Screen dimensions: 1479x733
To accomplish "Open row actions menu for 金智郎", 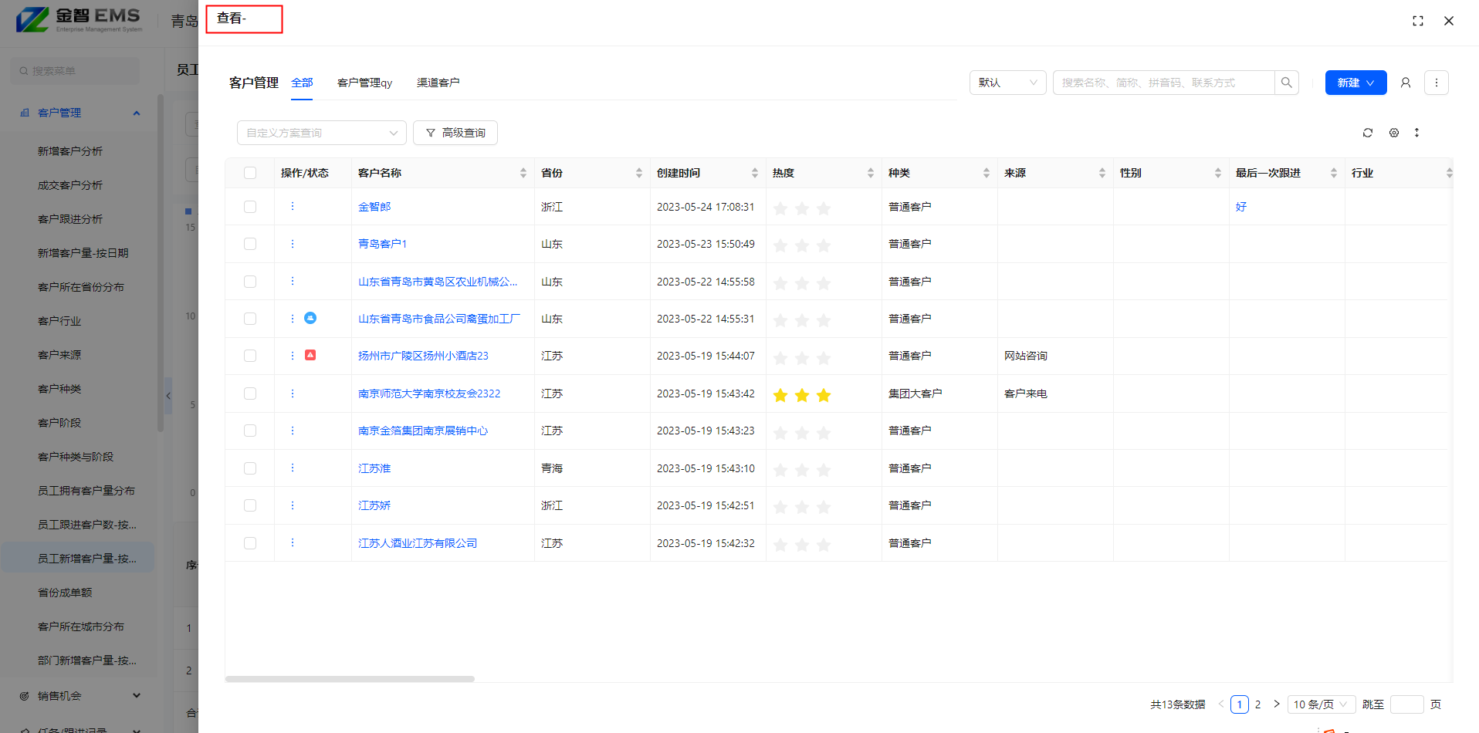I will (293, 206).
